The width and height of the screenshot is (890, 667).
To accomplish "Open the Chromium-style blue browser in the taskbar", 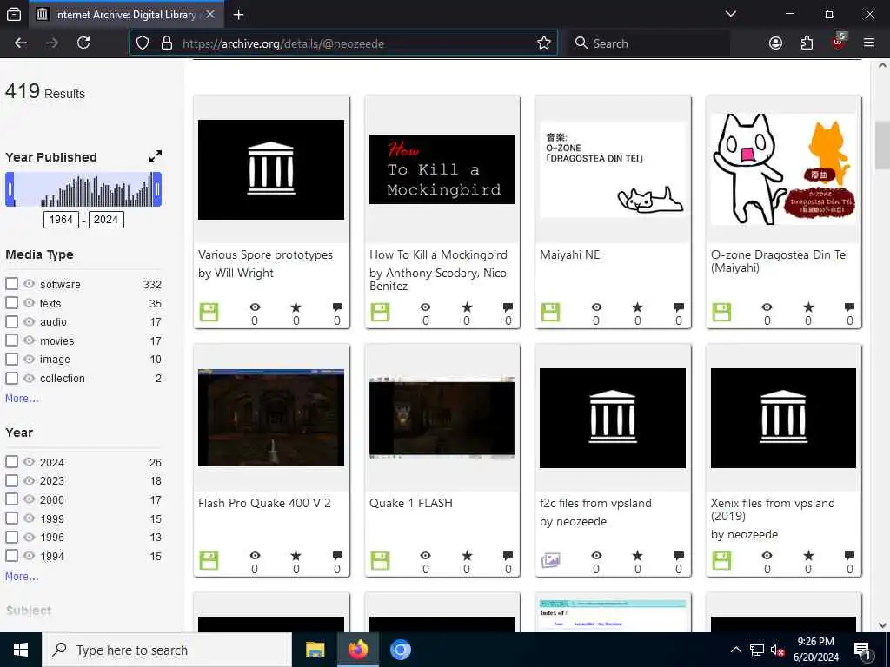I will pos(400,650).
